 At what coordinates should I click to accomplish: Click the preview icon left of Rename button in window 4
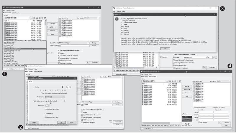point(220,123)
